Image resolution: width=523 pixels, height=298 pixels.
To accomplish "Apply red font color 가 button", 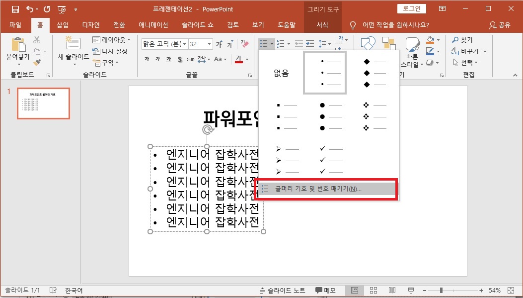I will click(x=238, y=59).
